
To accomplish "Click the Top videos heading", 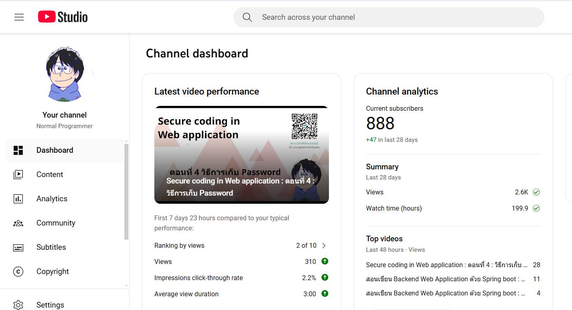I will click(x=384, y=238).
